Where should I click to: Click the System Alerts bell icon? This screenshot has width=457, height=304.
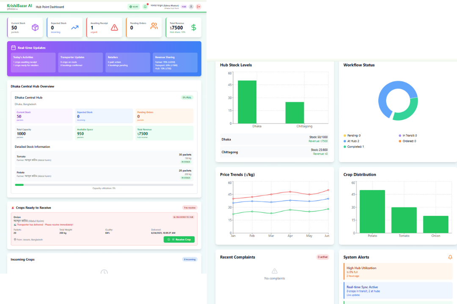tap(450, 257)
